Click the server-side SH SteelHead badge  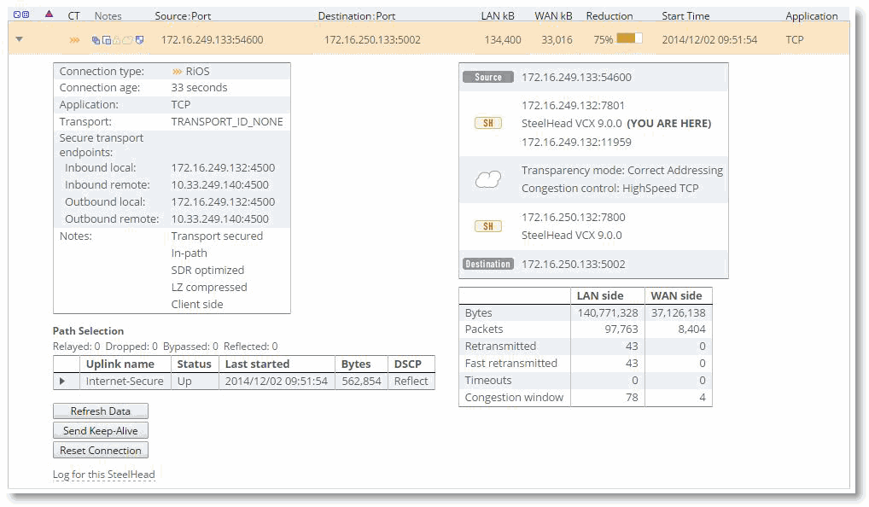point(487,226)
